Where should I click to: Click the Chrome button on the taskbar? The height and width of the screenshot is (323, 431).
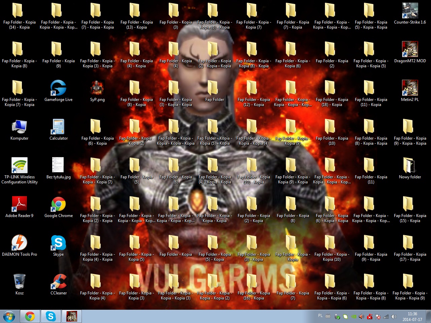pyautogui.click(x=30, y=316)
